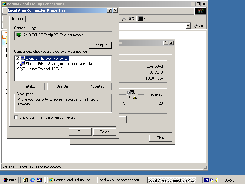Click the Components checked are used label

click(x=51, y=52)
